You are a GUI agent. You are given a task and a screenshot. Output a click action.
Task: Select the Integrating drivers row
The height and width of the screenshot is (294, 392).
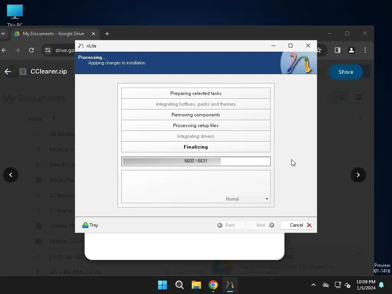click(196, 136)
